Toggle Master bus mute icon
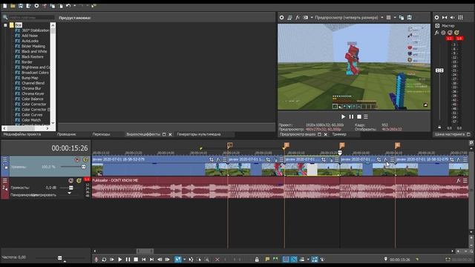 point(450,33)
